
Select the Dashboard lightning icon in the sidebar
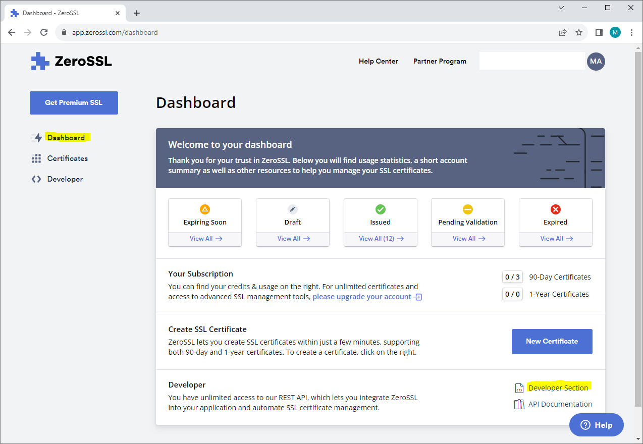point(36,137)
